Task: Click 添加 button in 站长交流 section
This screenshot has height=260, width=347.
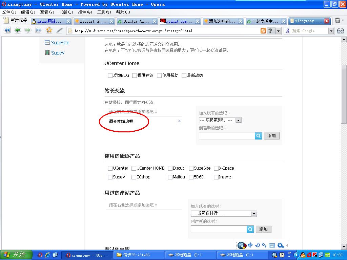Action: [x=272, y=136]
